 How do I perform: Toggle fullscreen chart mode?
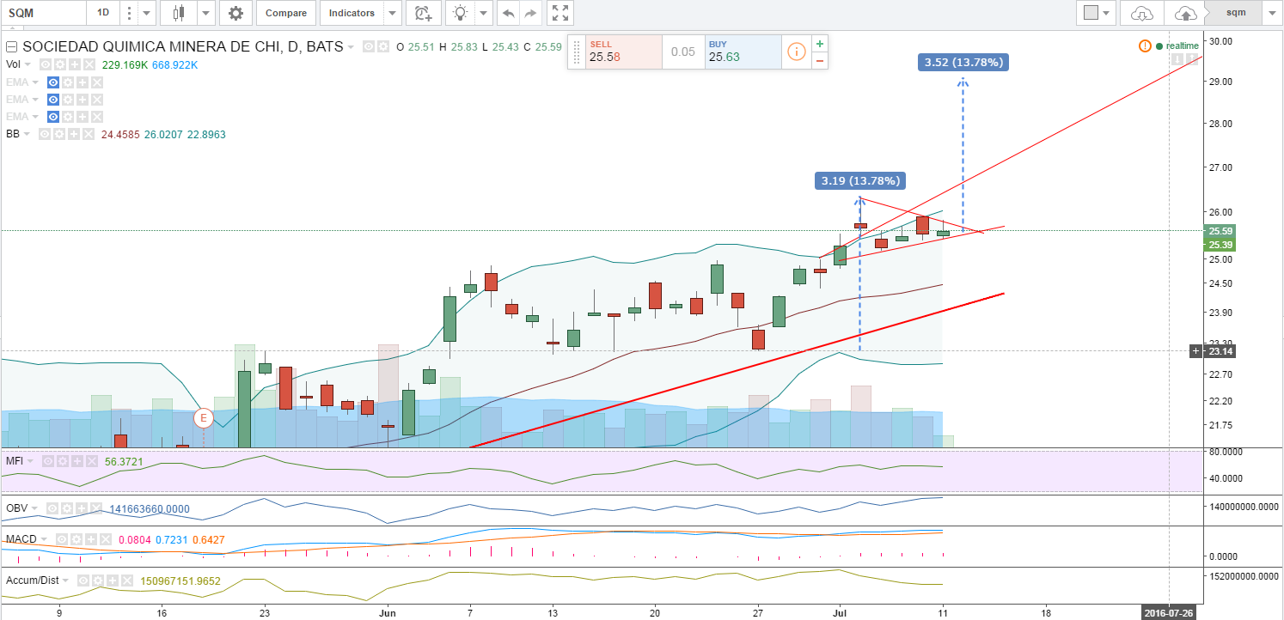click(x=560, y=13)
